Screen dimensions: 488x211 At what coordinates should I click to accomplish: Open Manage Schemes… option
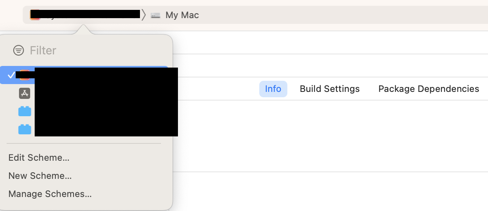[x=50, y=194]
